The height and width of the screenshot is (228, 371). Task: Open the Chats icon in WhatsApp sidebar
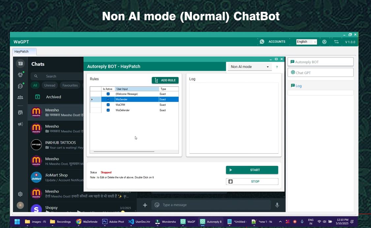point(20,63)
